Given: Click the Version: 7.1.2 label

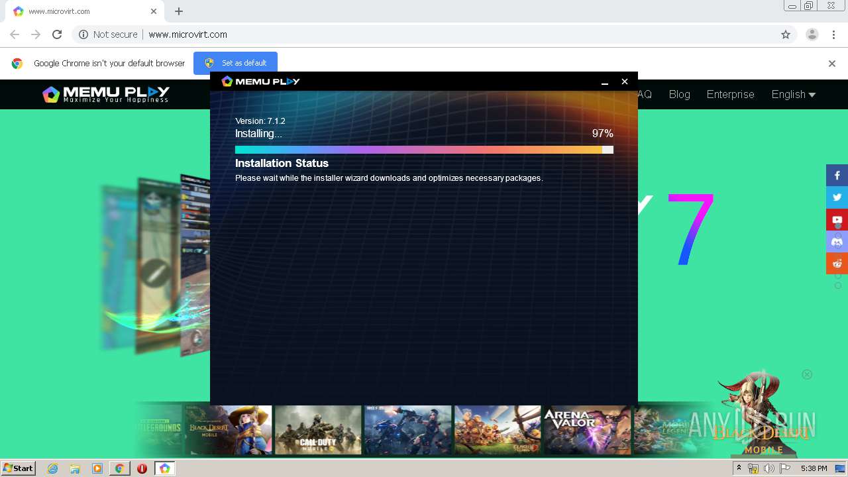Looking at the screenshot, I should [x=260, y=121].
